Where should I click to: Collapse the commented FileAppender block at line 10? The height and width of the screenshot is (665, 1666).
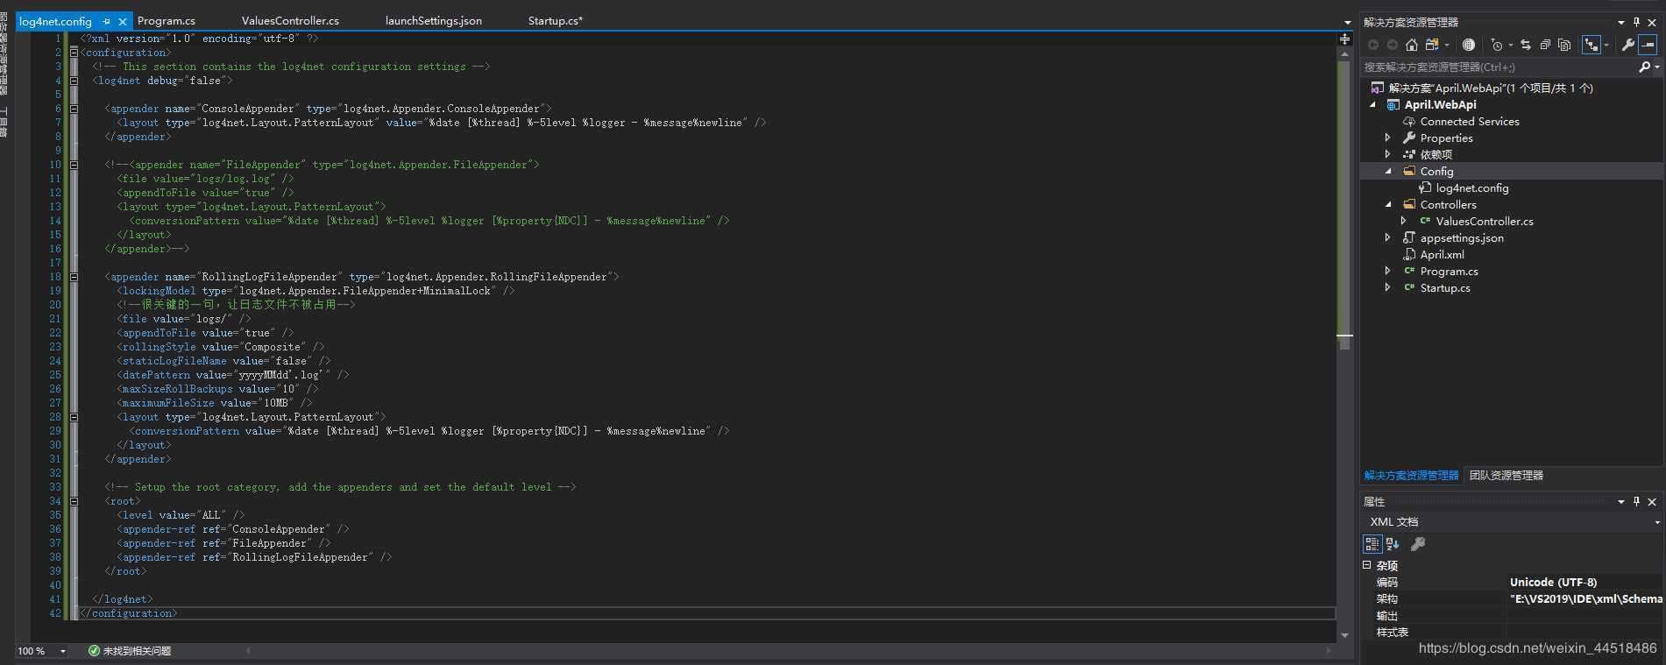click(x=74, y=165)
